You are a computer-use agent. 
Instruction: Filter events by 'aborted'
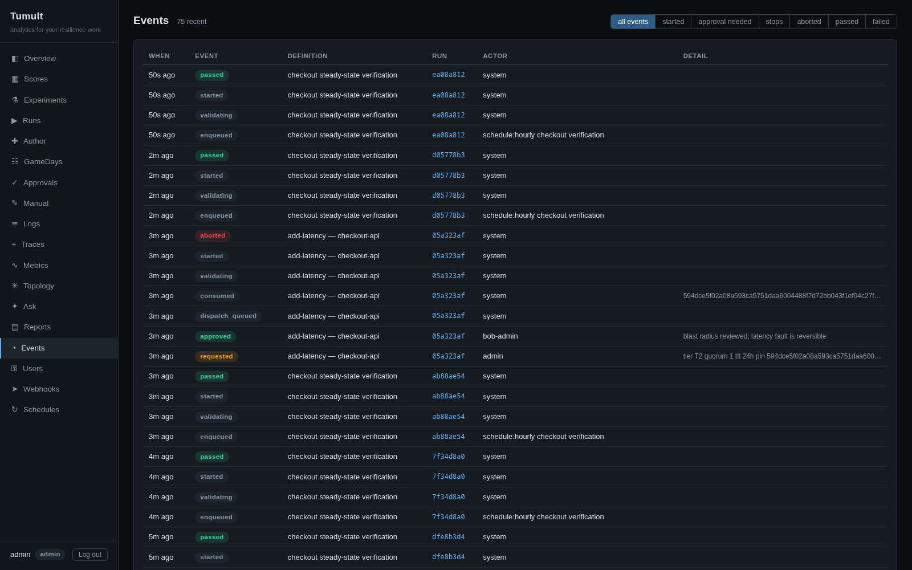coord(809,22)
